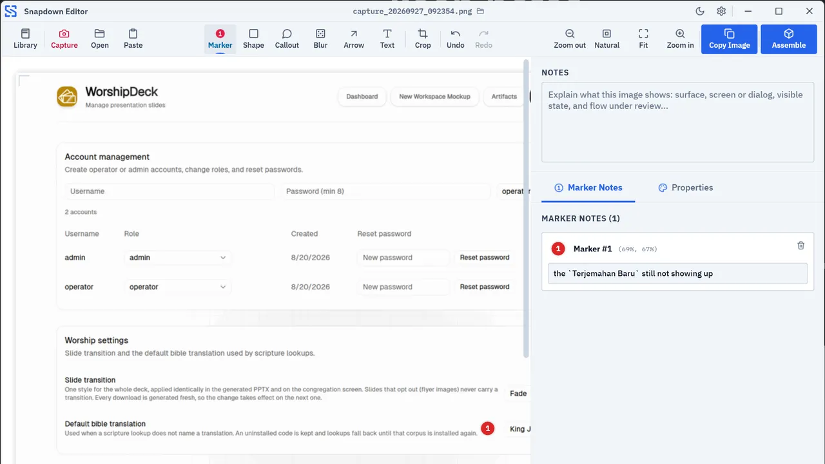Toggle dark mode moon icon
Screen dimensions: 825x464
[700, 12]
